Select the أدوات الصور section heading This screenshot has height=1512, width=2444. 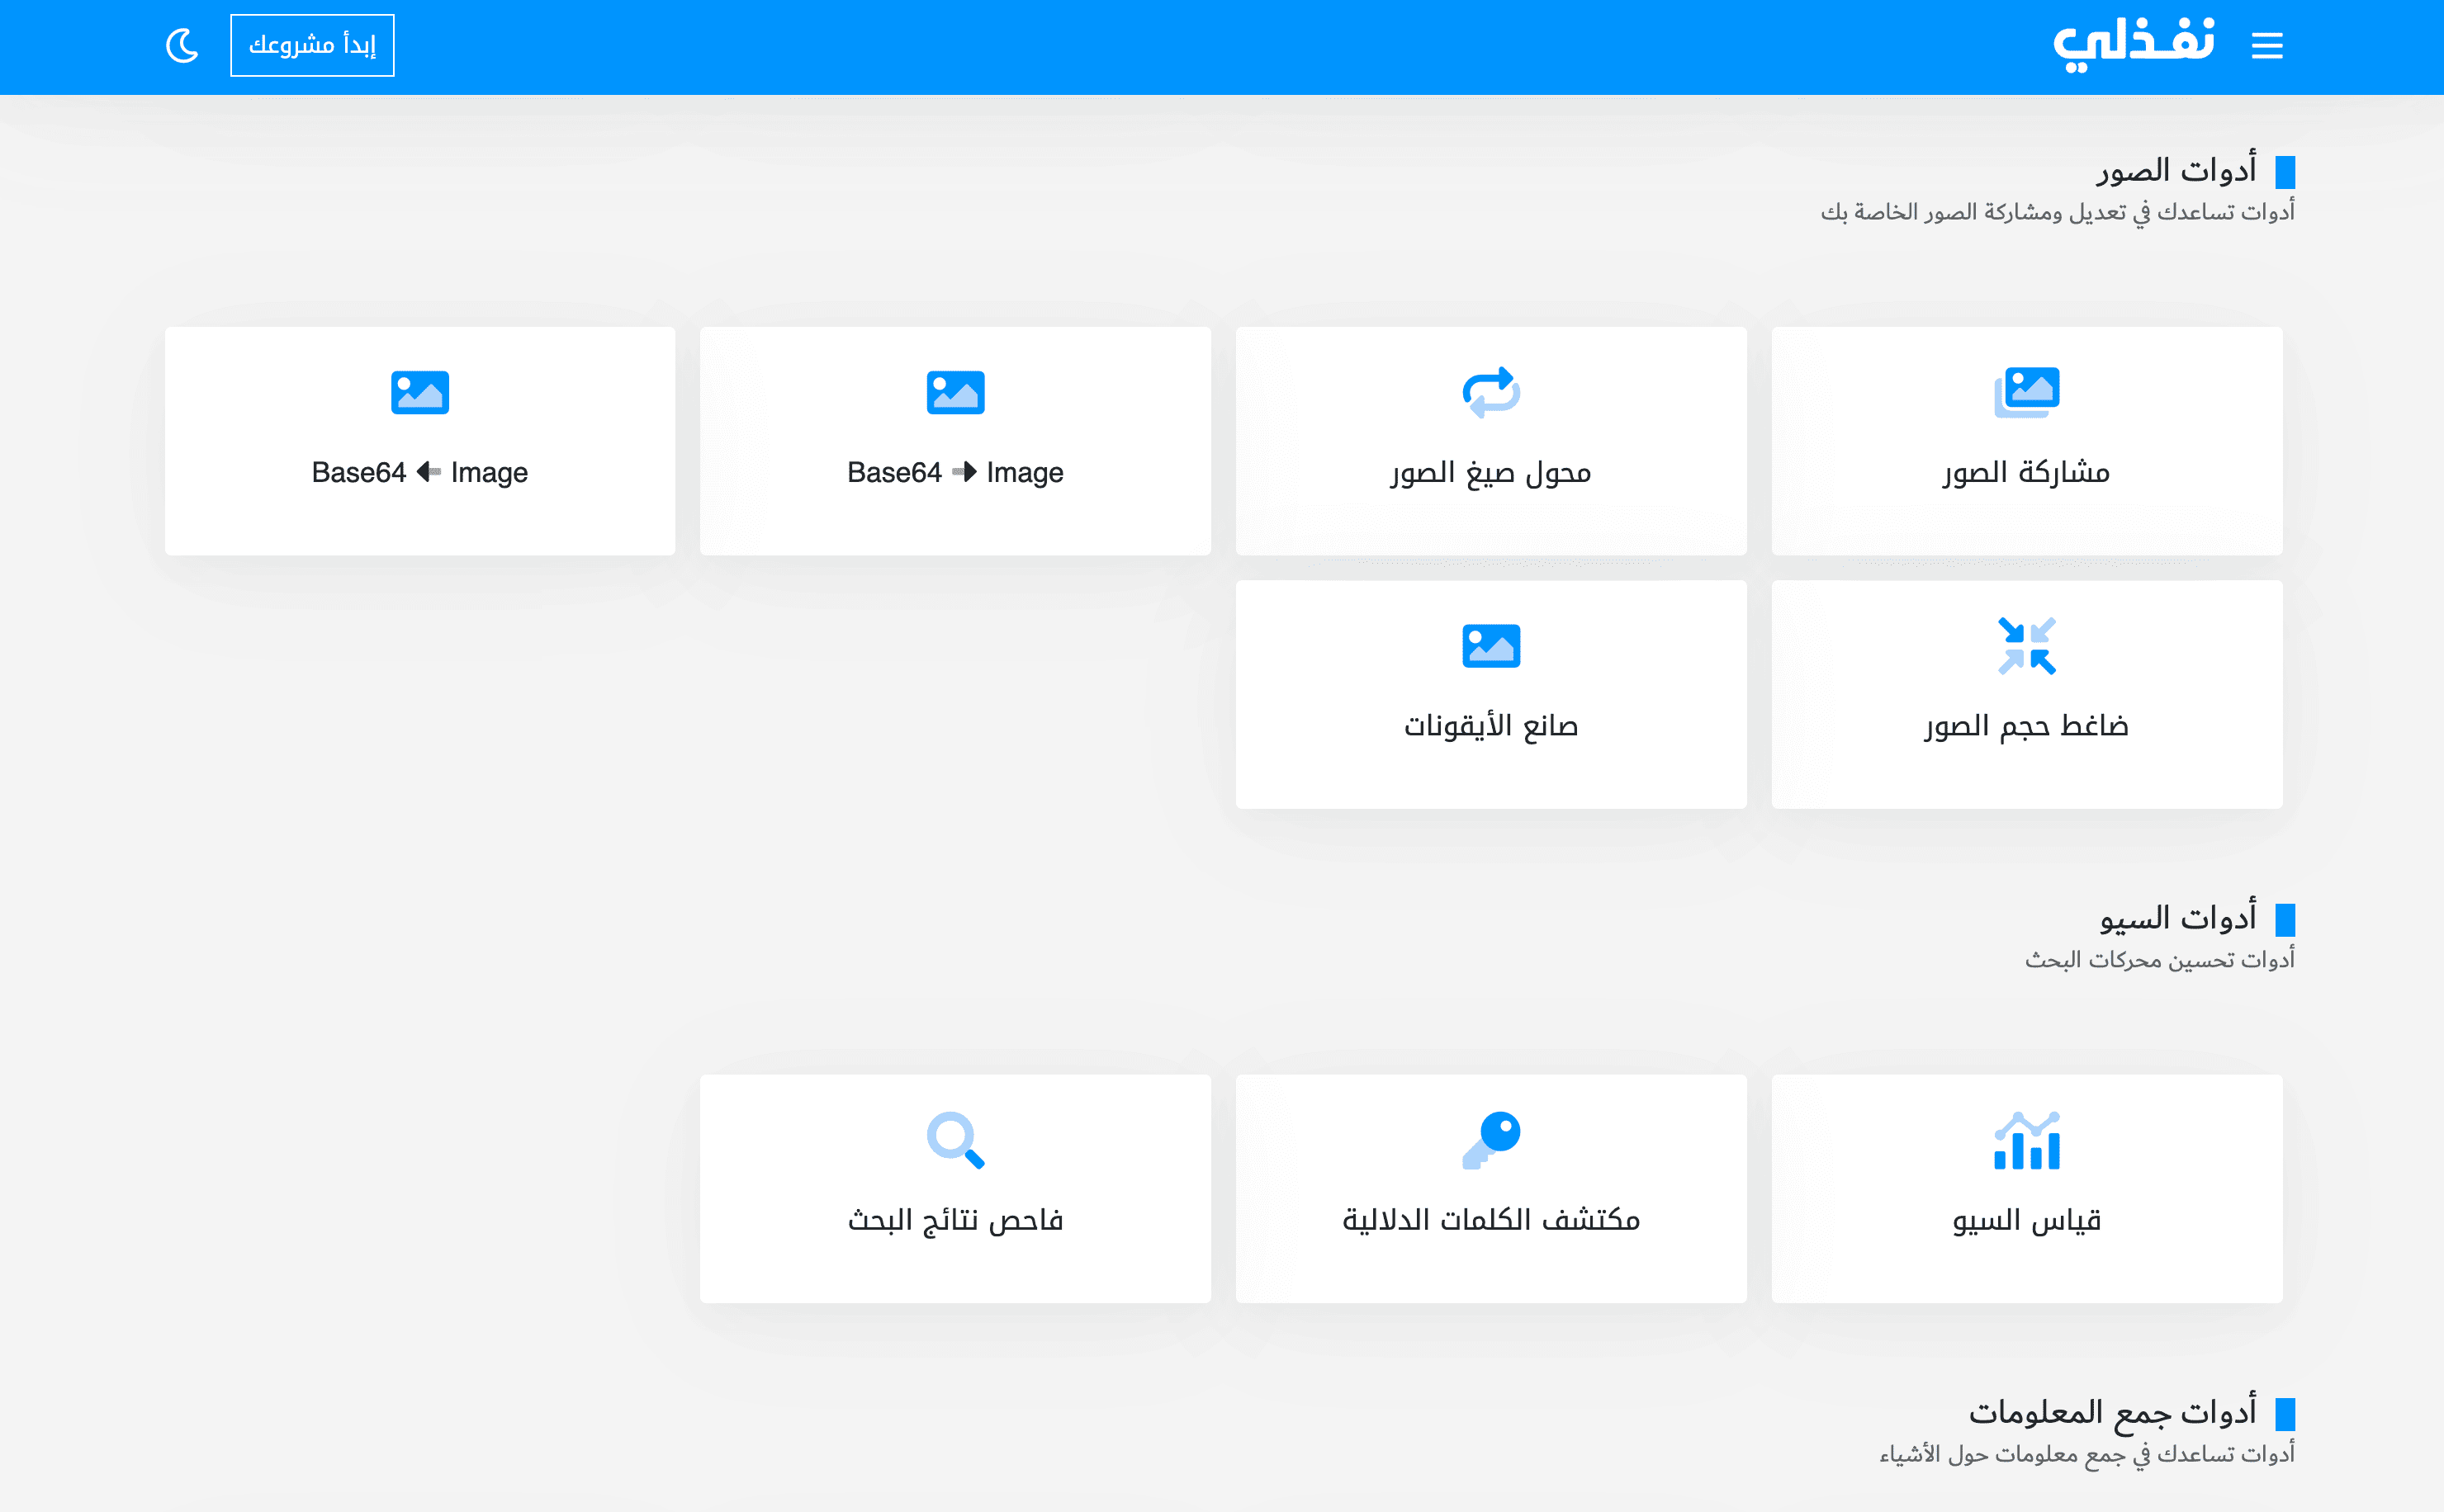[2176, 170]
